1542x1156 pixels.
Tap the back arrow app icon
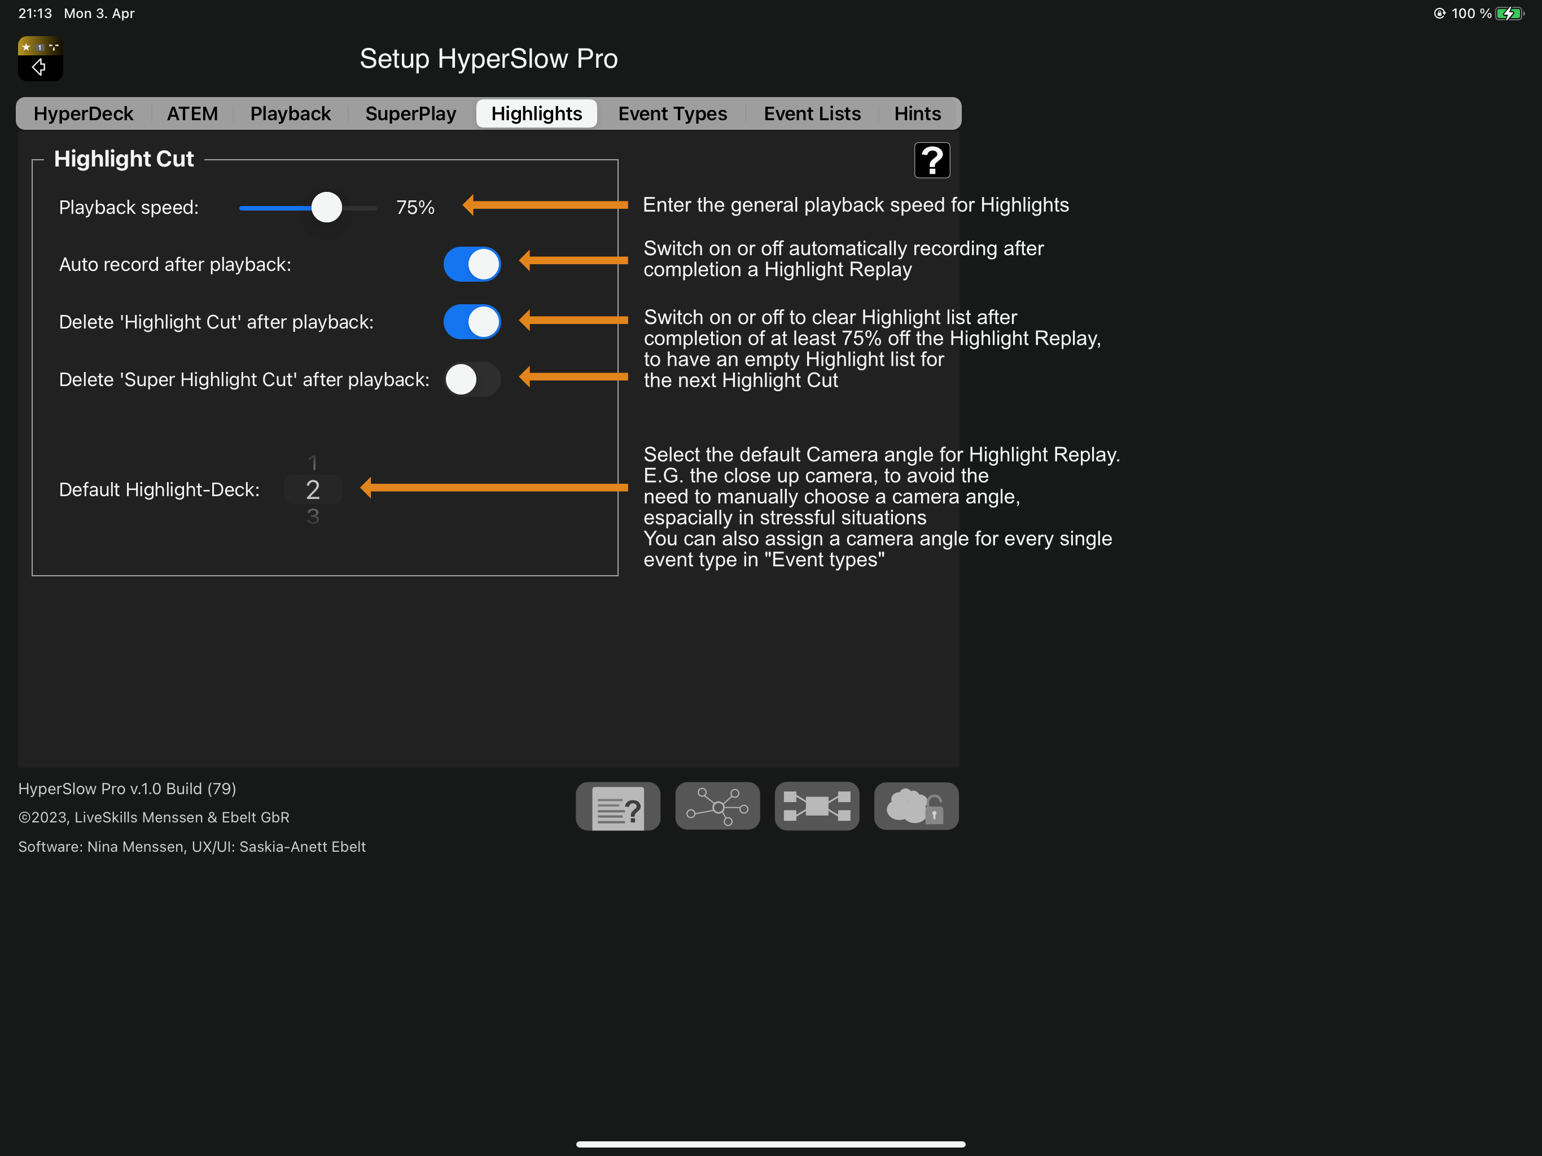[40, 59]
